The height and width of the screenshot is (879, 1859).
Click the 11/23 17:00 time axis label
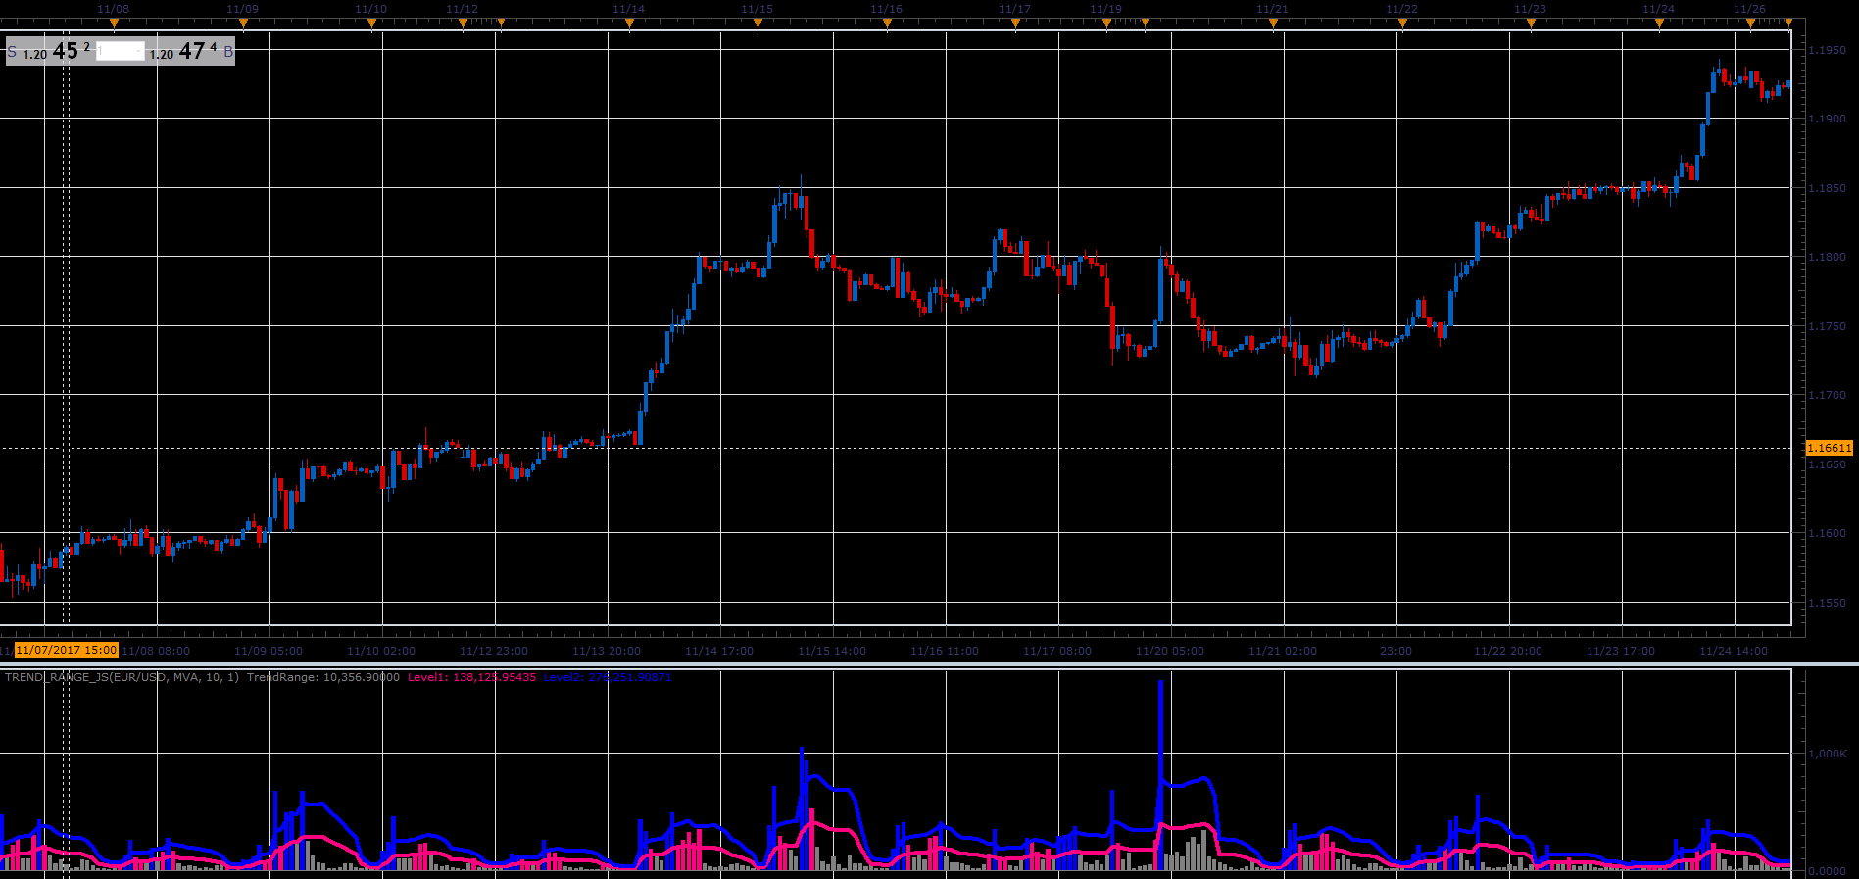(x=1621, y=651)
